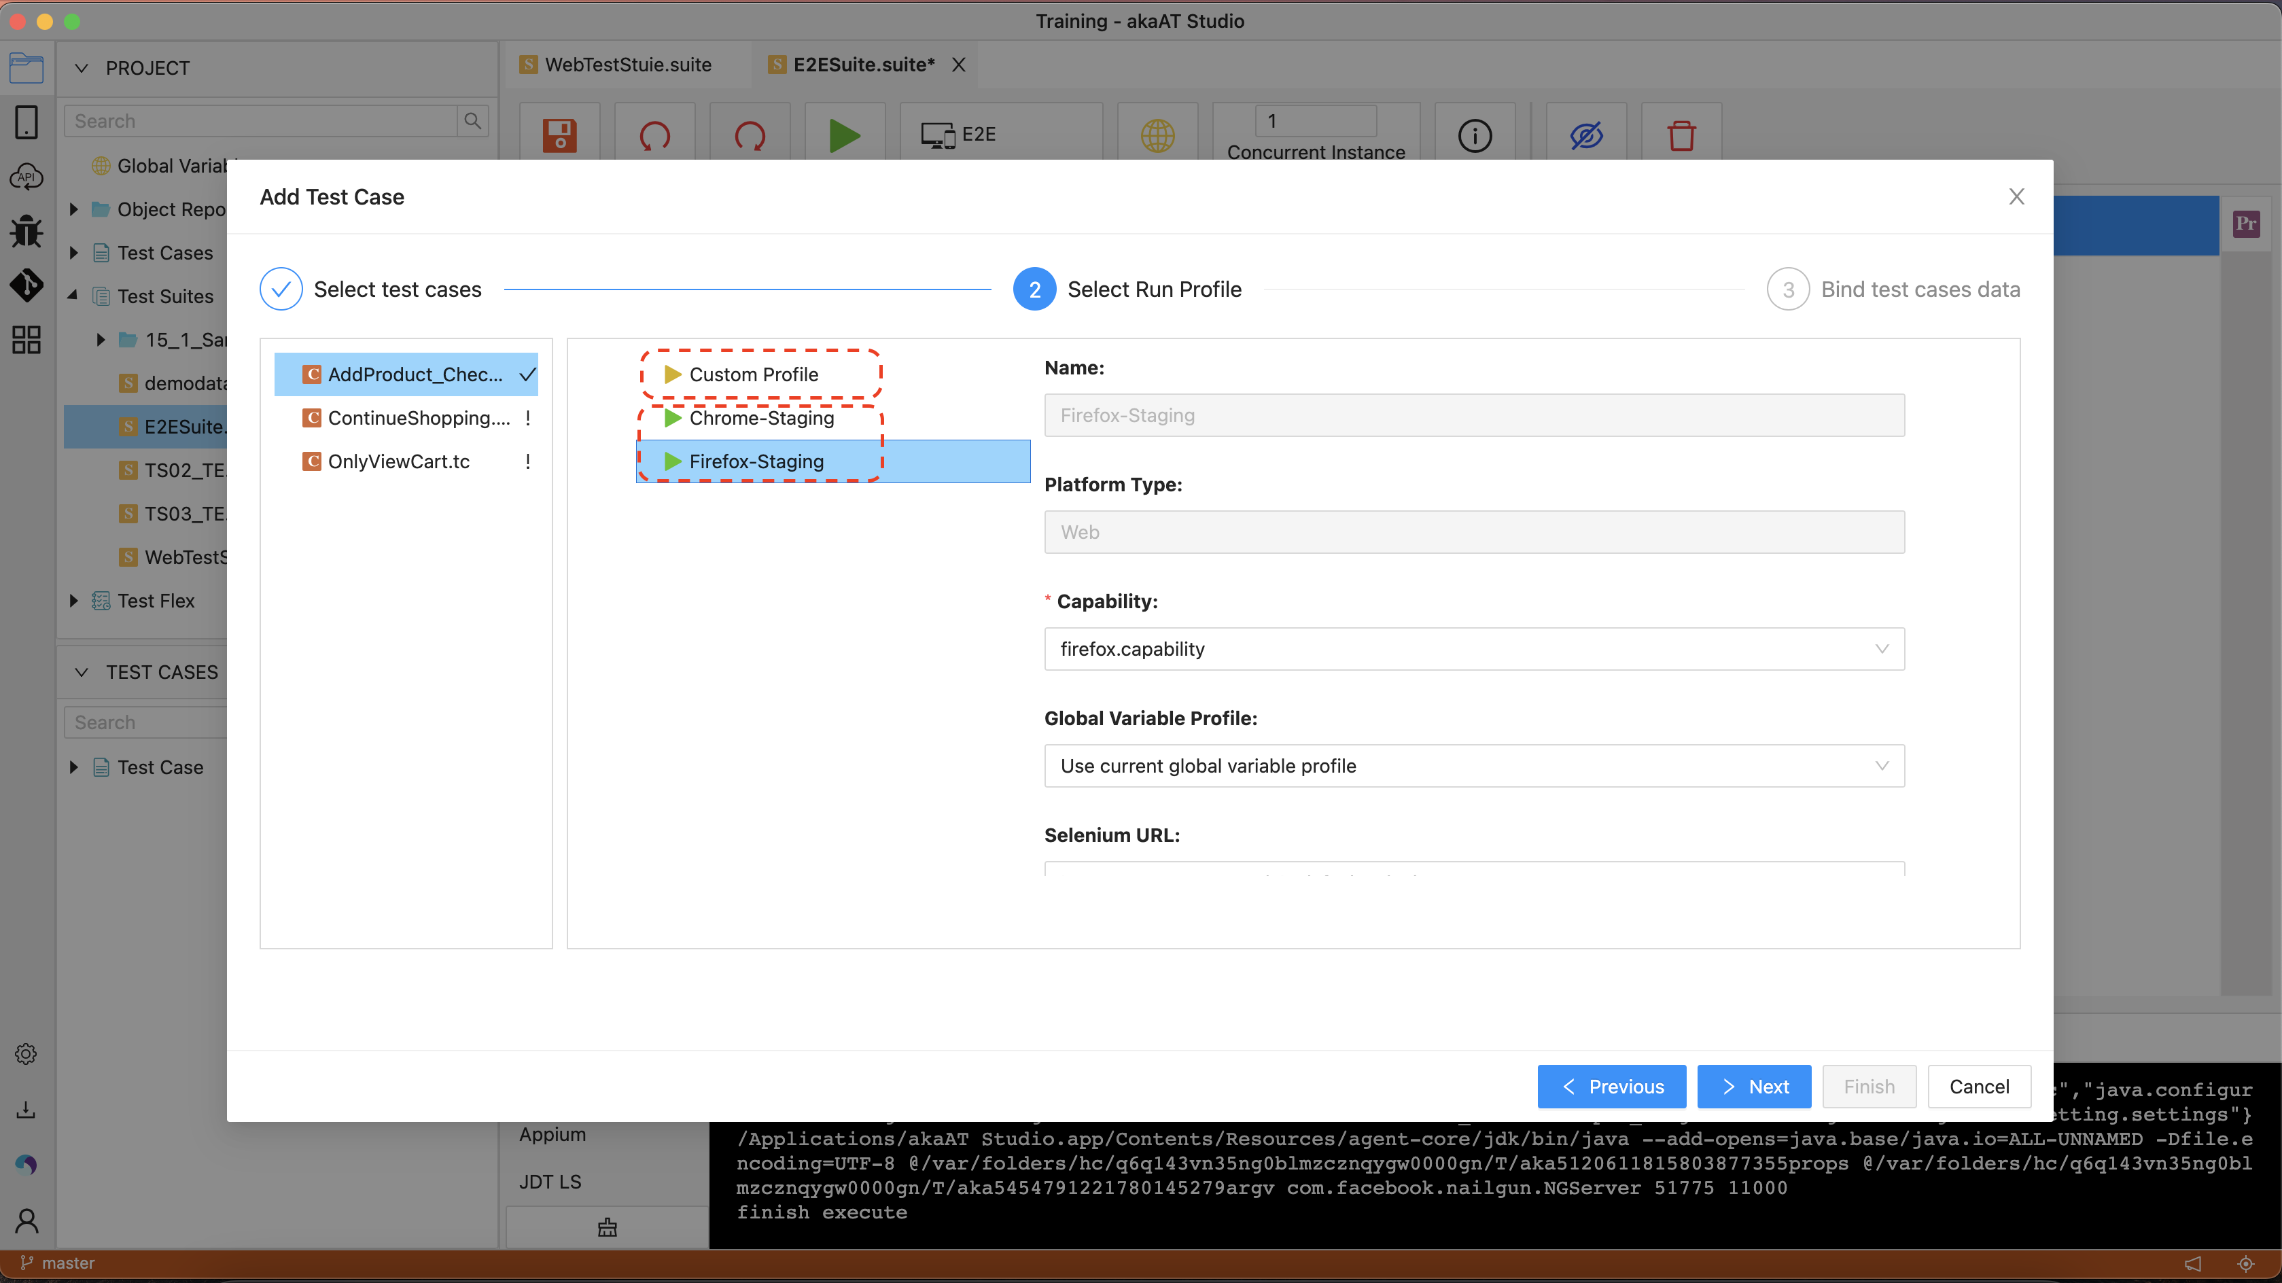This screenshot has width=2282, height=1283.
Task: Expand the 15_1_Sa folder node
Action: 101,340
